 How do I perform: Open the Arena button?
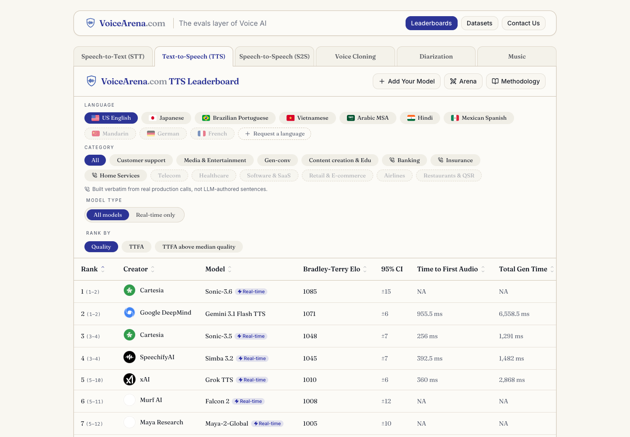[x=463, y=81]
